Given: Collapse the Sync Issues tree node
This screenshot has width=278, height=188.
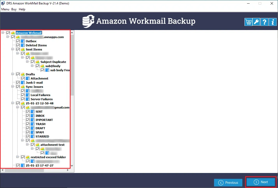Looking at the screenshot, I should click(x=13, y=87).
